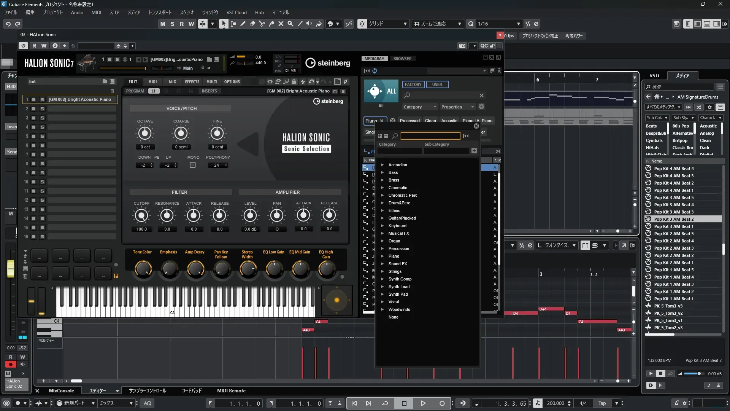Expand the Keyboard category

382,226
